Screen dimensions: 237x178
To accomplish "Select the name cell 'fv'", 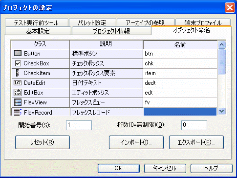I will [x=180, y=102].
